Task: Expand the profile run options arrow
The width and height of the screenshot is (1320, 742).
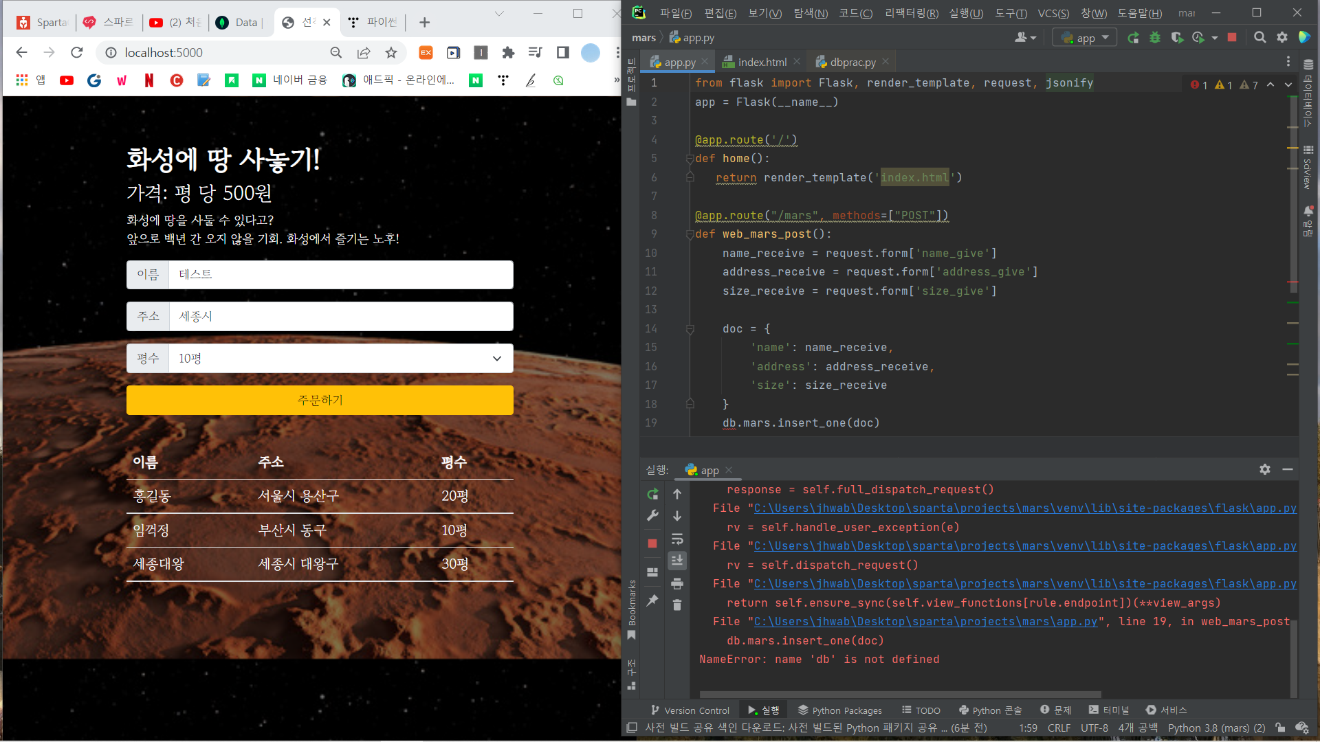Action: tap(1215, 38)
